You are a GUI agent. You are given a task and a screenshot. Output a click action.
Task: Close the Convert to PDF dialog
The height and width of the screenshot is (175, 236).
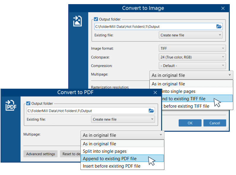coord(155,92)
